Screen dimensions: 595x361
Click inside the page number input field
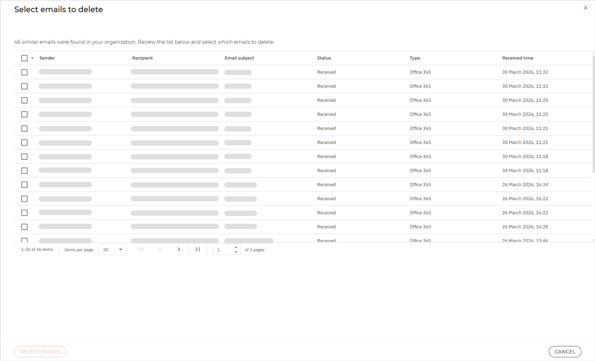(222, 249)
